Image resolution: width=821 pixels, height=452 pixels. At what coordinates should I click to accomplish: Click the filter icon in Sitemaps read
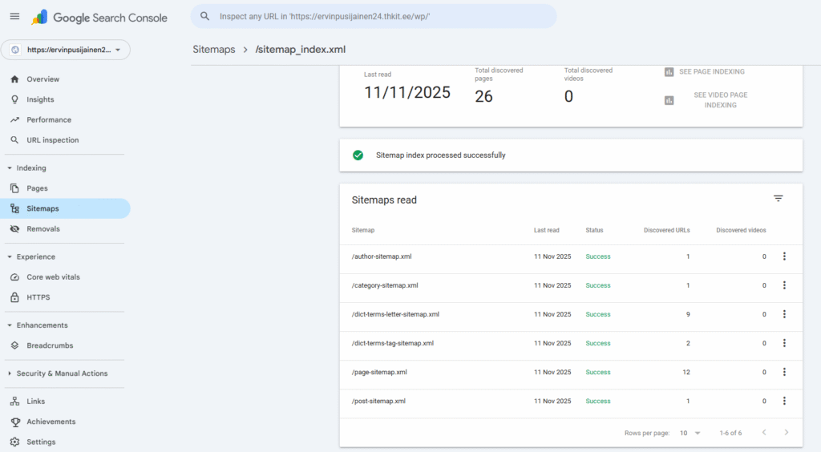point(778,199)
